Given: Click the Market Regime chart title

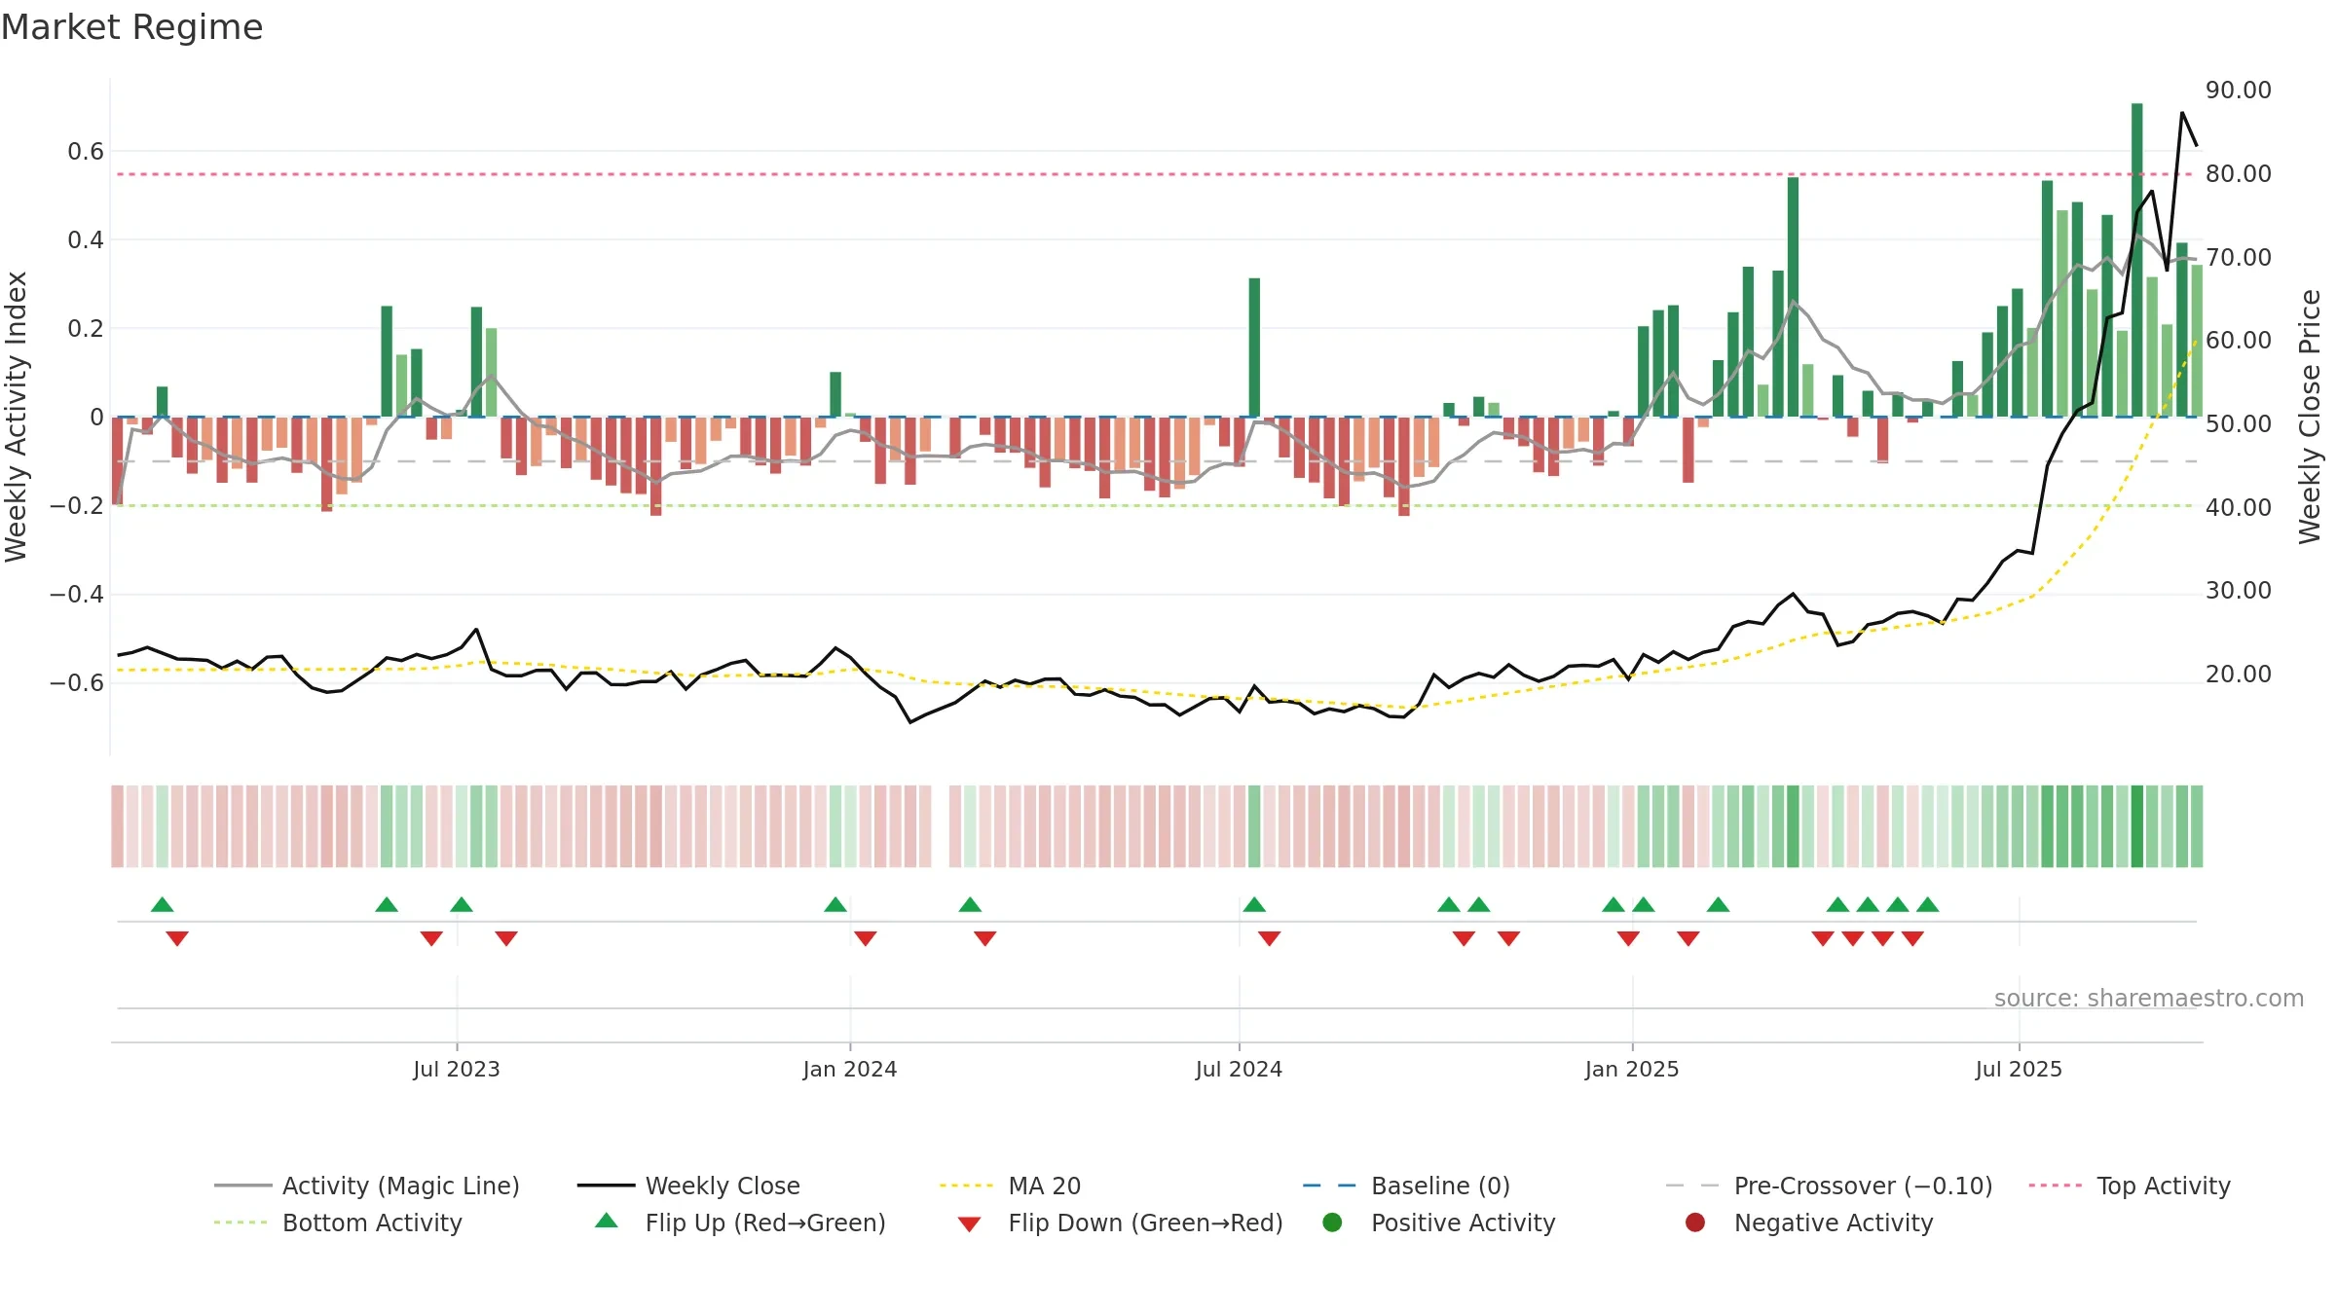Looking at the screenshot, I should 131,27.
